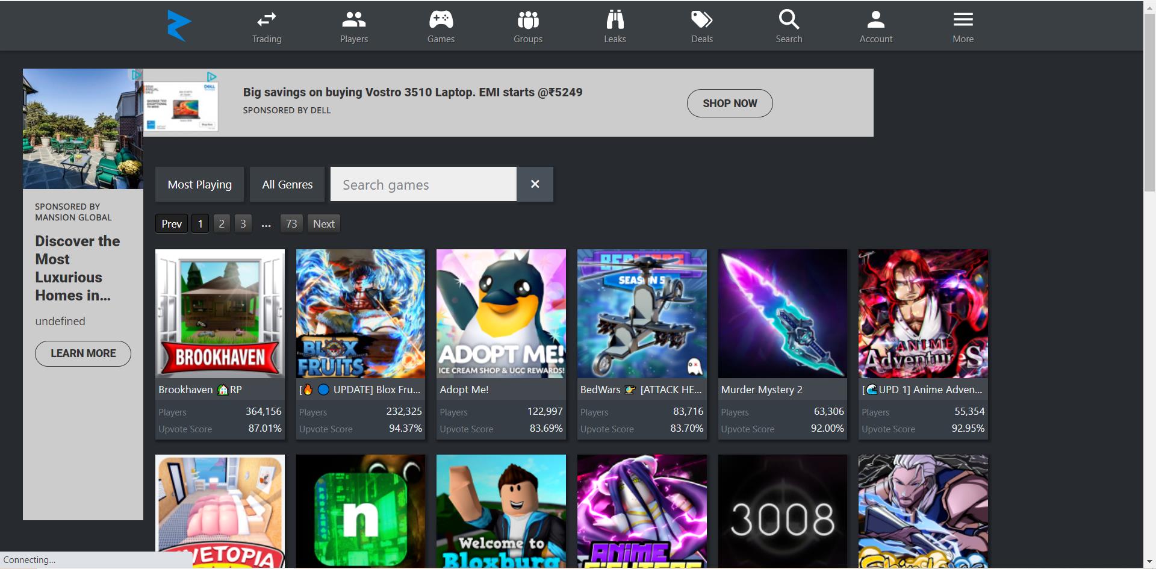Image resolution: width=1156 pixels, height=569 pixels.
Task: Click Anime Adventures player count 55,354
Action: click(x=969, y=411)
